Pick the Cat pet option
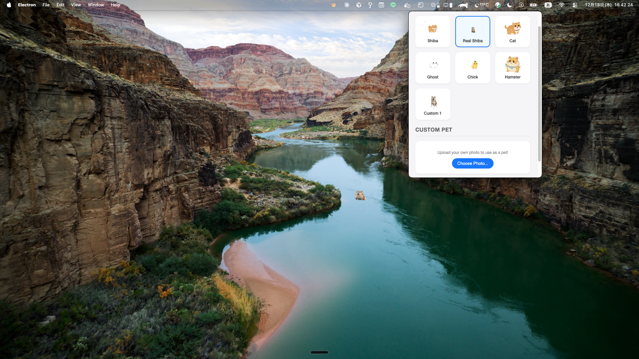This screenshot has height=359, width=639. (x=513, y=32)
